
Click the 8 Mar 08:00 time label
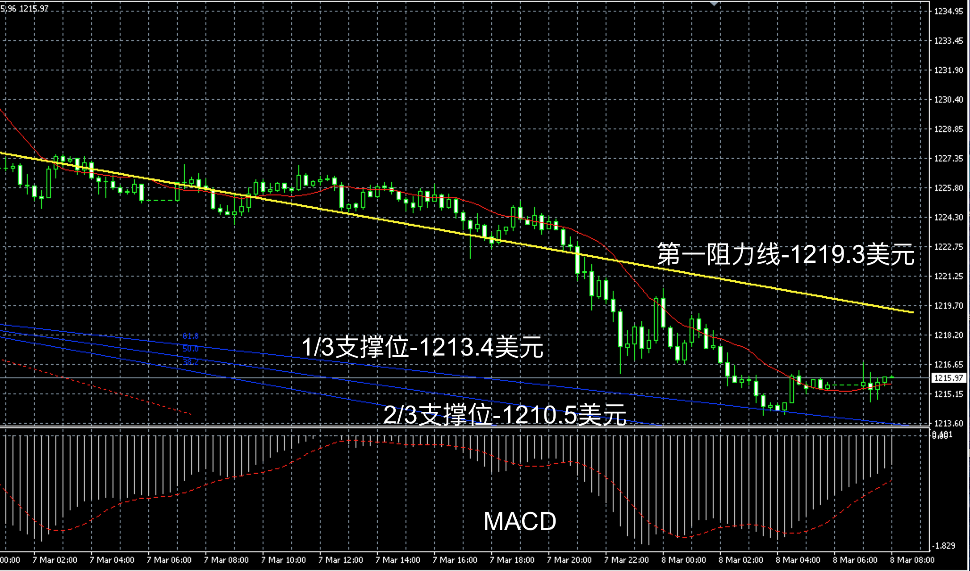tap(912, 560)
